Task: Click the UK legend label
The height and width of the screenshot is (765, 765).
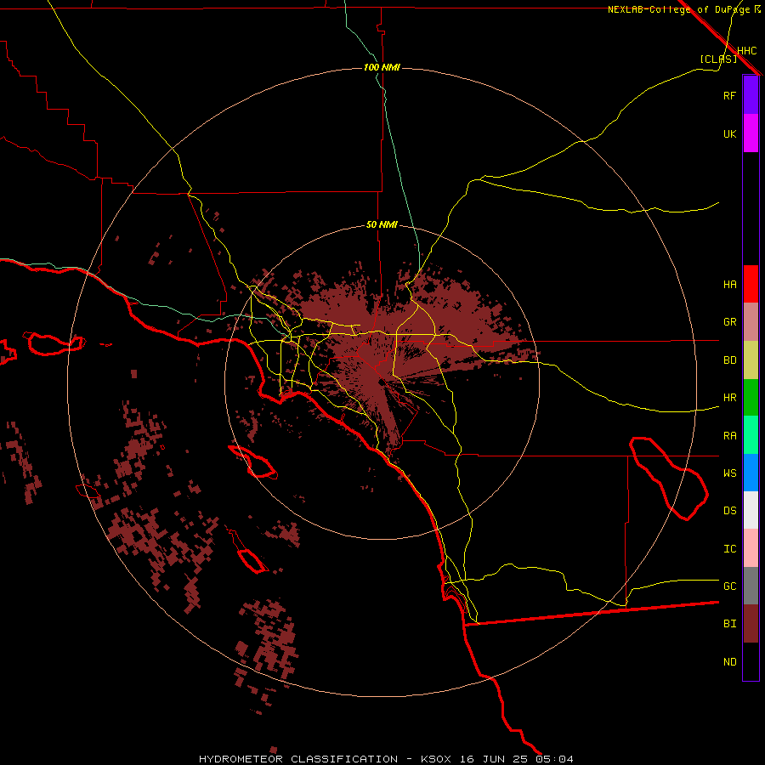Action: [729, 133]
